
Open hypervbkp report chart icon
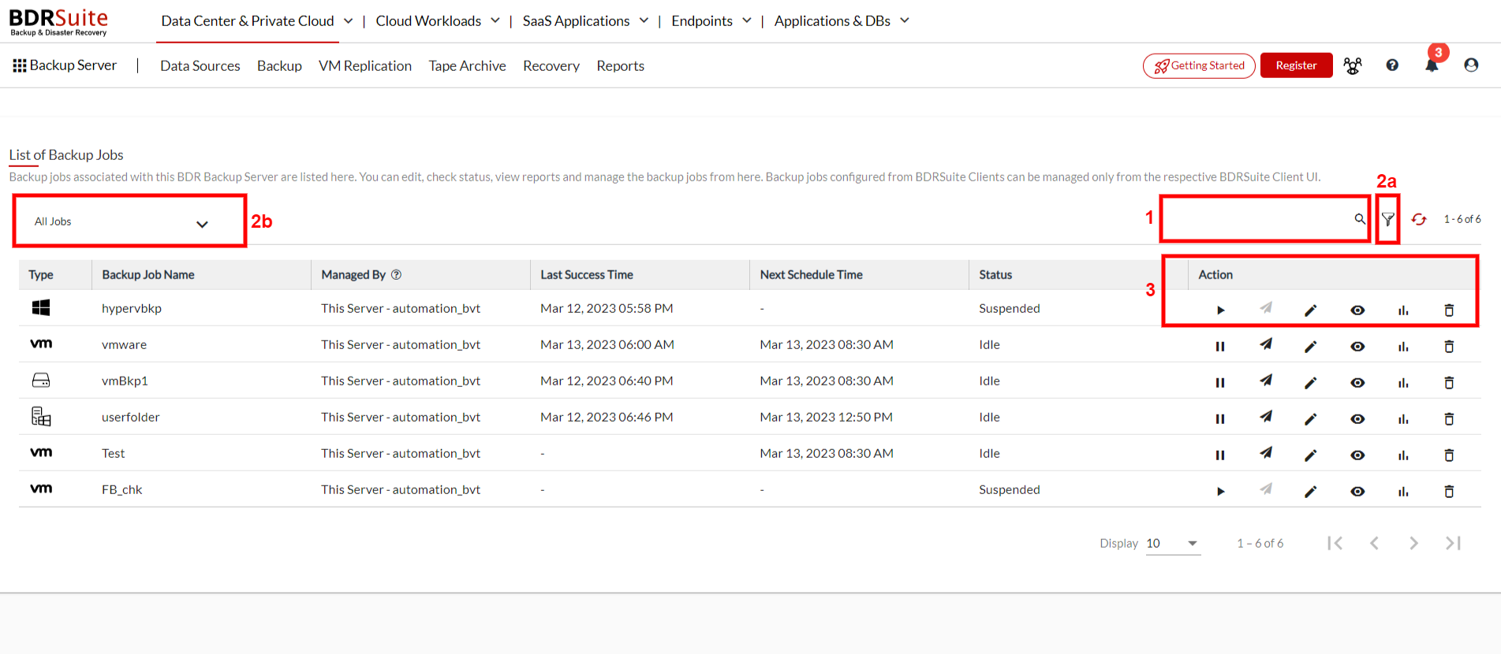1403,310
